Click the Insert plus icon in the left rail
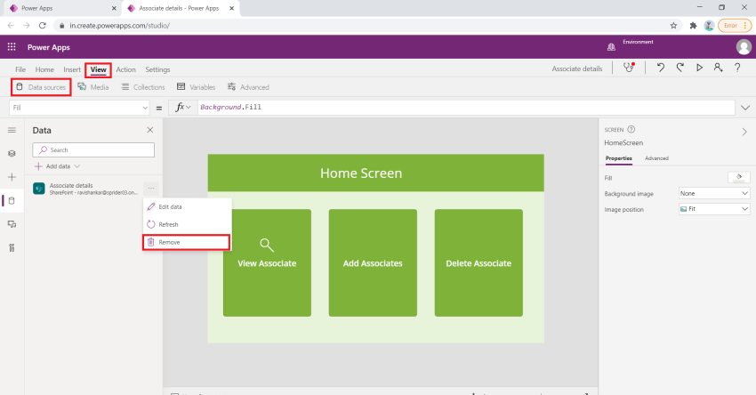Image resolution: width=756 pixels, height=395 pixels. pyautogui.click(x=12, y=177)
